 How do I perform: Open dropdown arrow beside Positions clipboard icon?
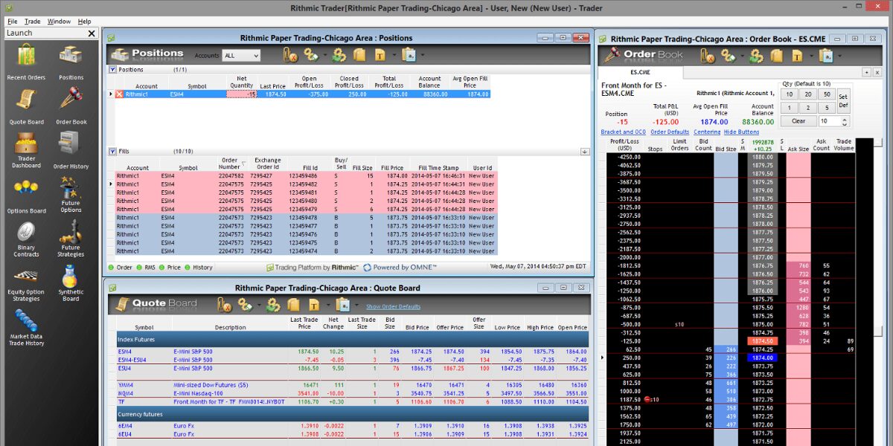pyautogui.click(x=421, y=54)
